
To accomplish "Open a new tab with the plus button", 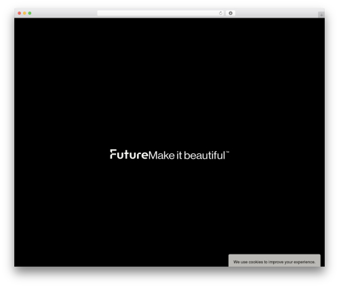I will [x=321, y=15].
